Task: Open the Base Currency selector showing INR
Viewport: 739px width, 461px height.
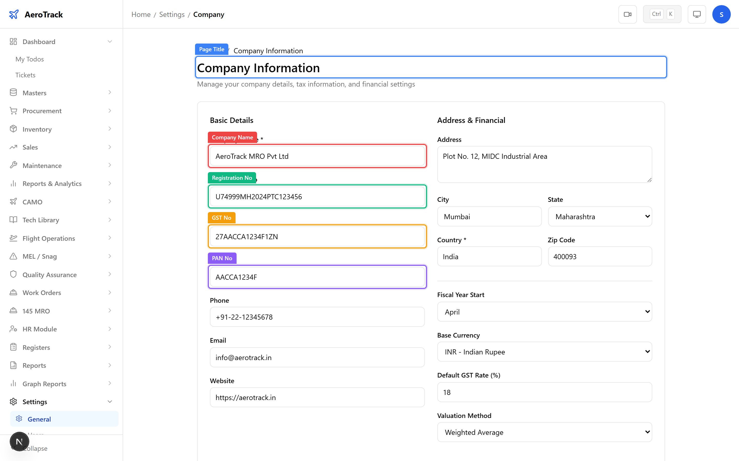Action: (544, 352)
